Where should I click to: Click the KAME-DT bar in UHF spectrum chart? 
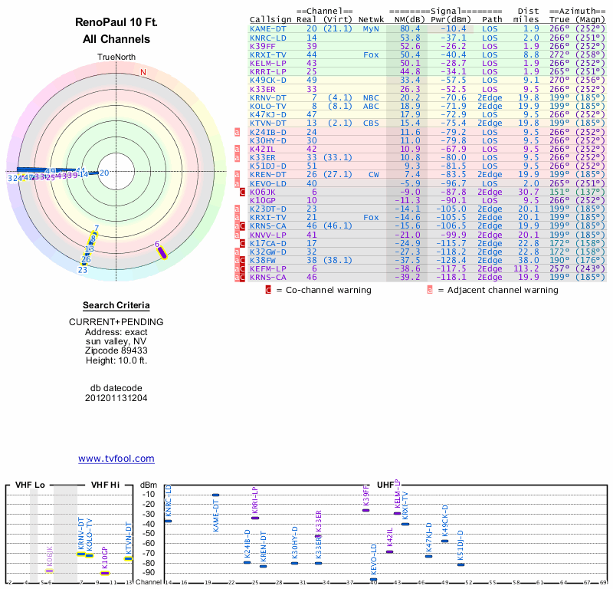(x=215, y=495)
